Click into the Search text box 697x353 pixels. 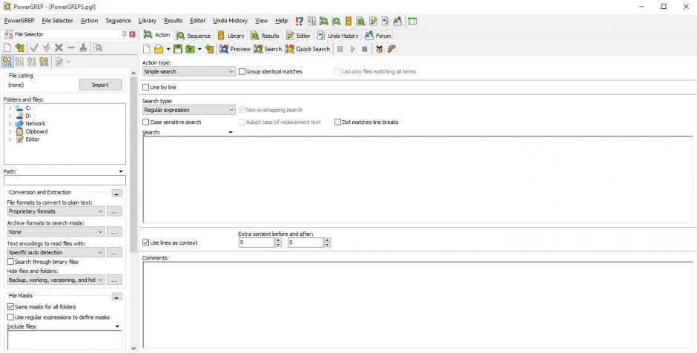(417, 179)
